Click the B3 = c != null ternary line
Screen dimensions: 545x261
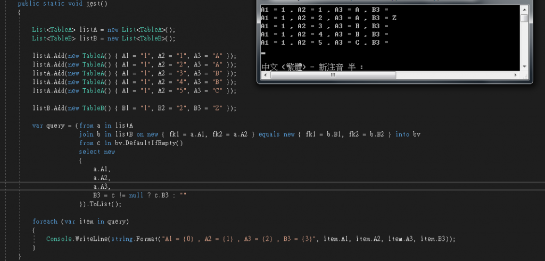(x=140, y=196)
